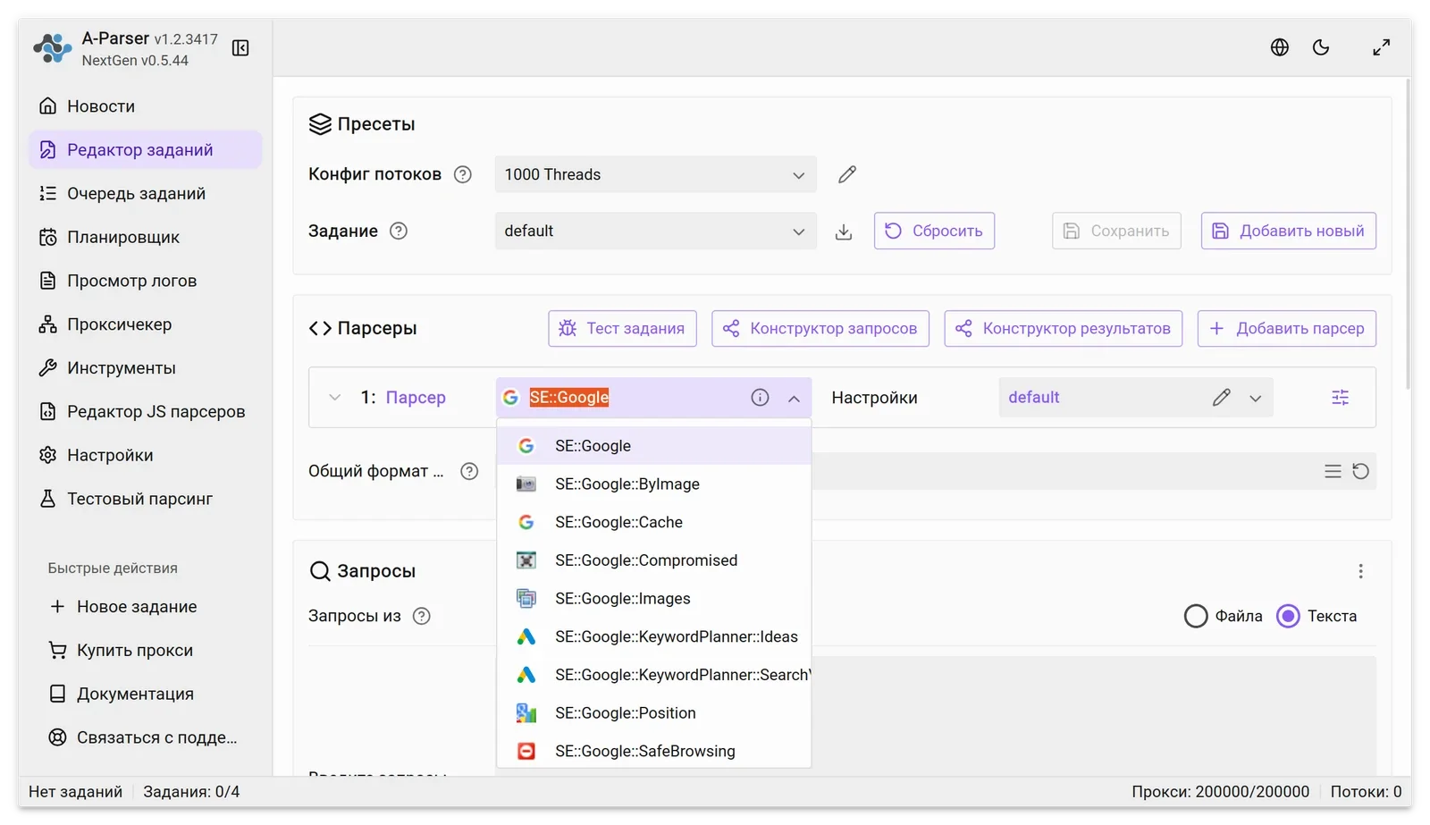
Task: Edit parser settings preset pencil icon
Action: point(1222,398)
